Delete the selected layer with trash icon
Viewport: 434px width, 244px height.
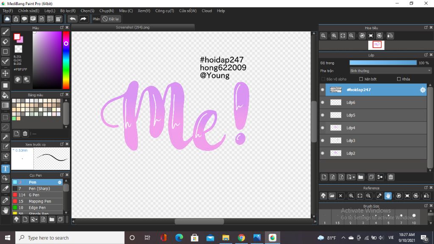tap(390, 177)
